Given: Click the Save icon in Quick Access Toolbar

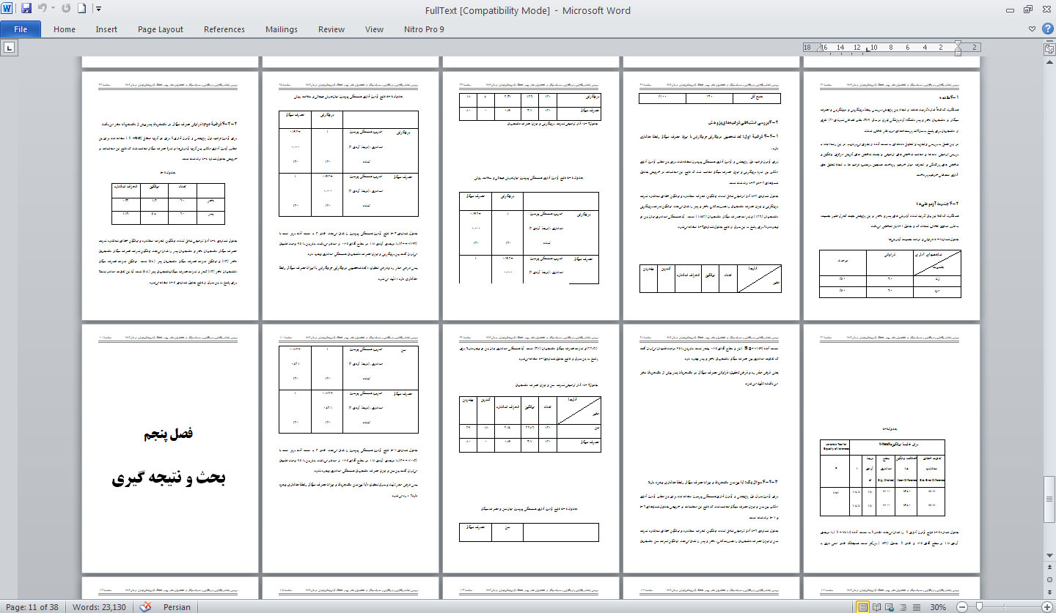Looking at the screenshot, I should coord(26,10).
